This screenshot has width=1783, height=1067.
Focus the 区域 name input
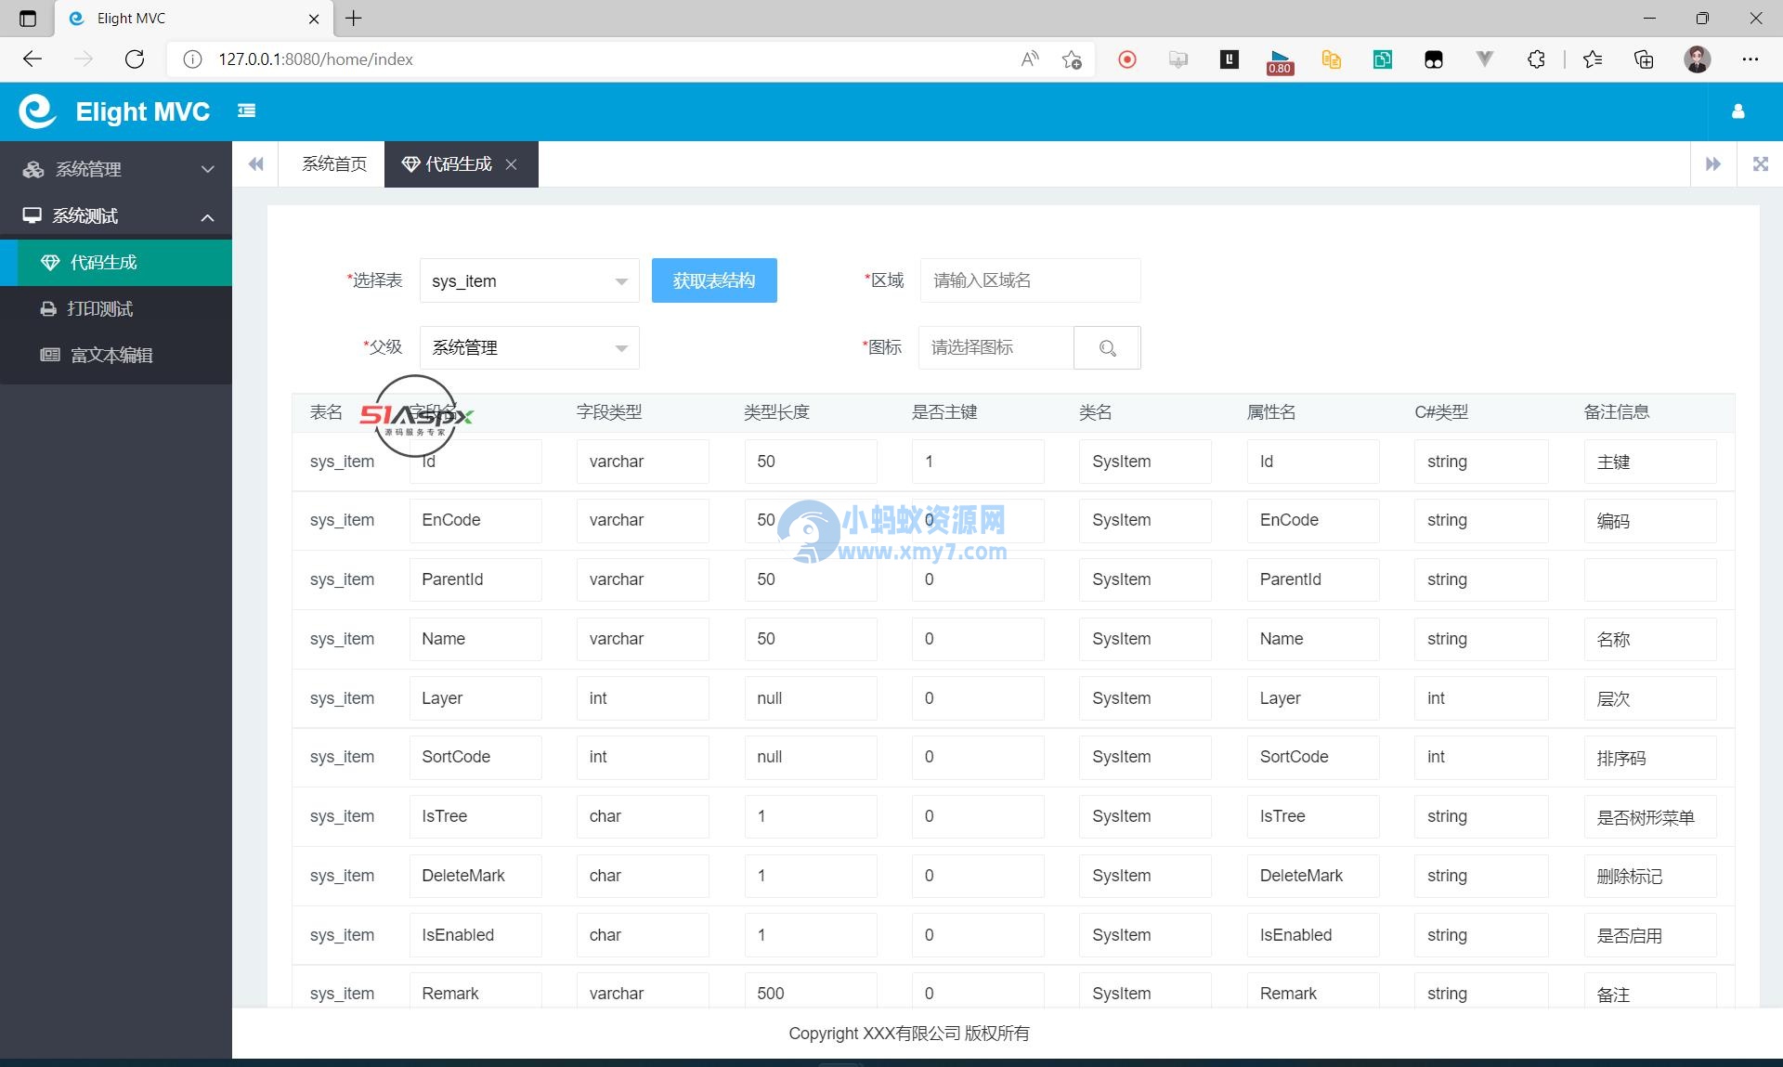click(x=1030, y=280)
